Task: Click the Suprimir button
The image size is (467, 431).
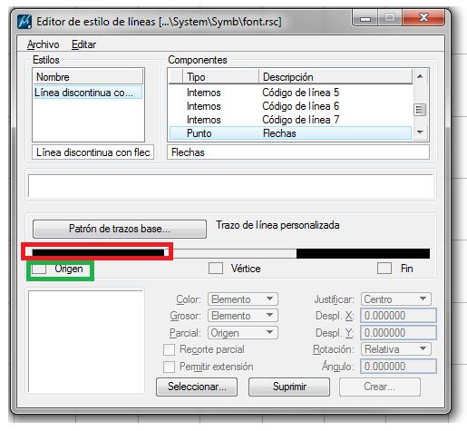Action: [289, 387]
